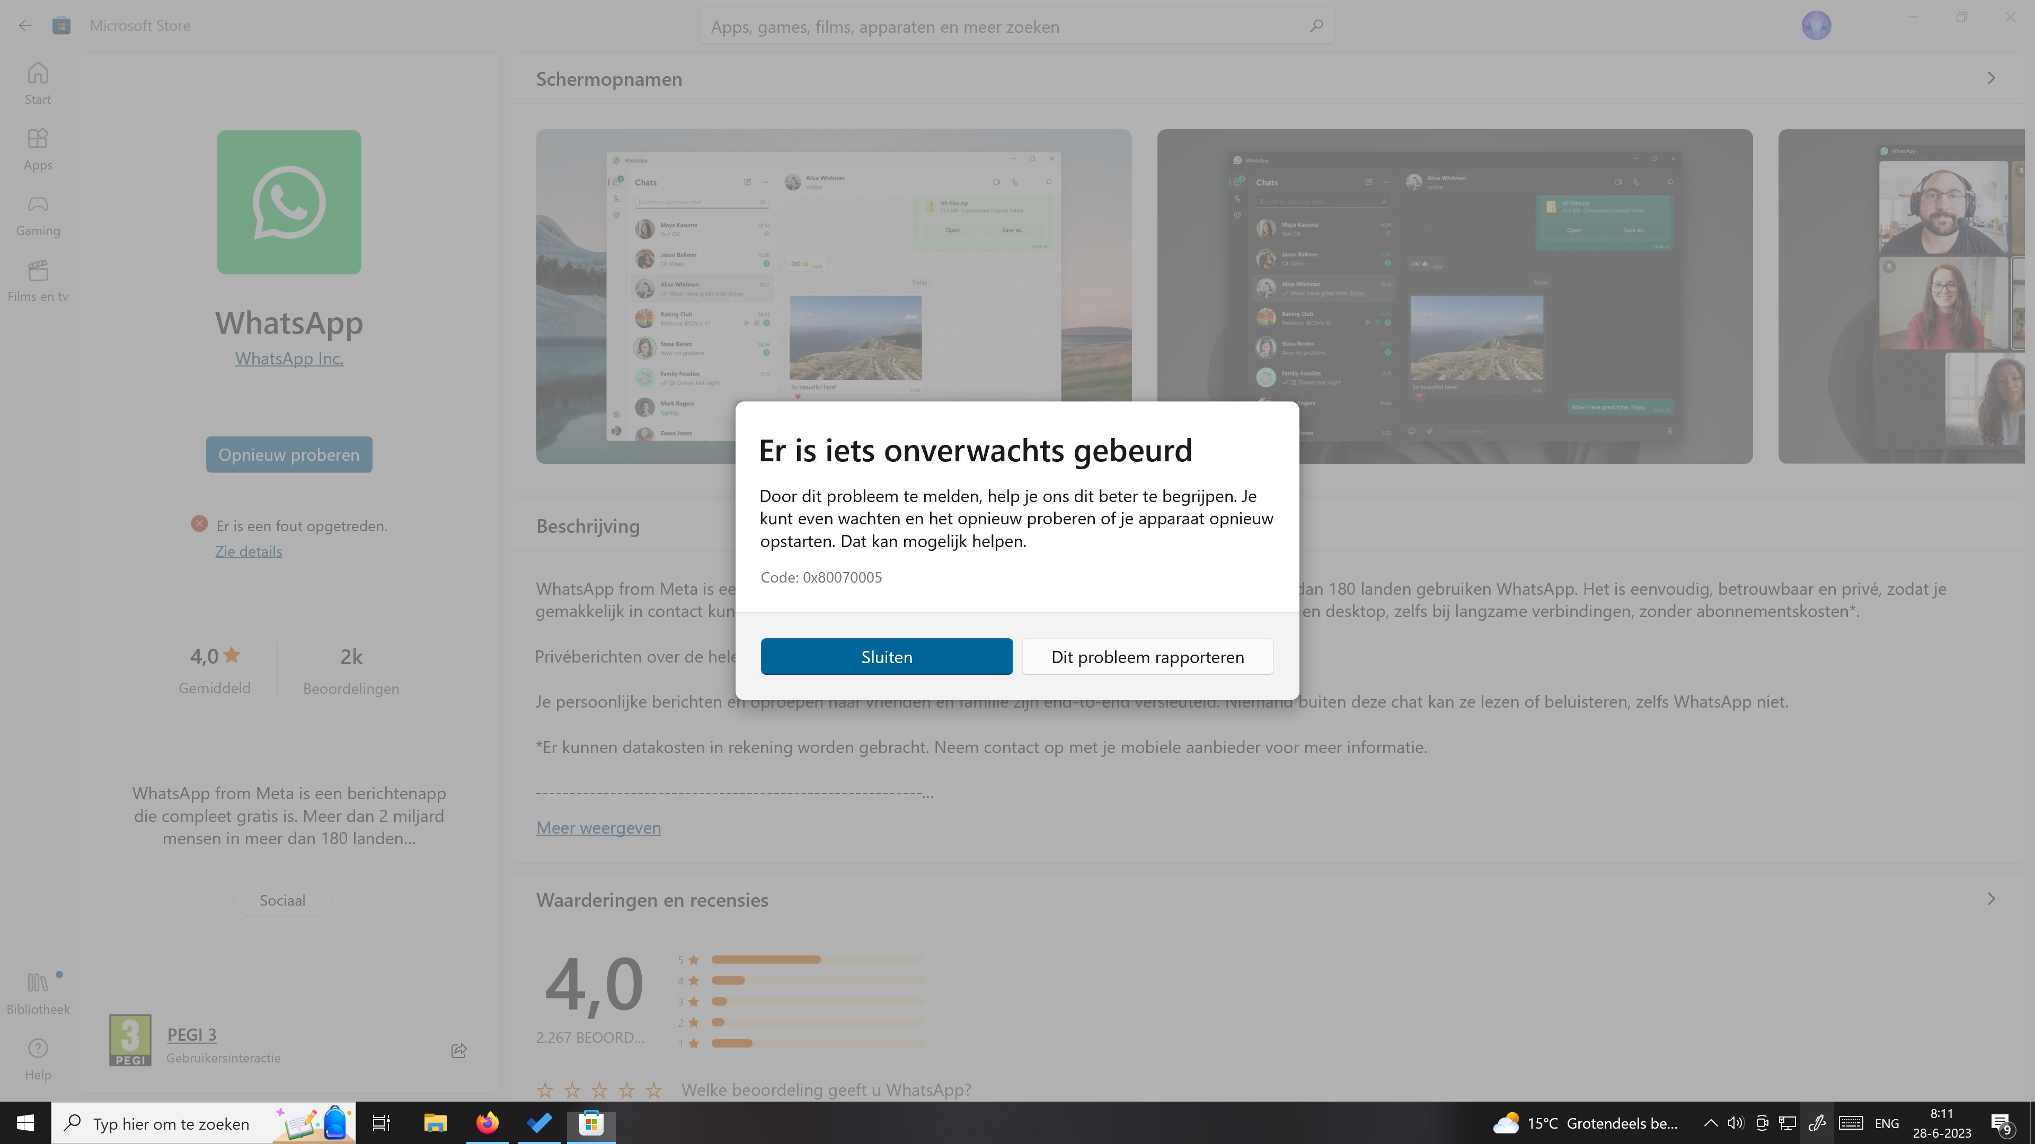This screenshot has height=1144, width=2035.
Task: Open the Zie details link
Action: (249, 551)
